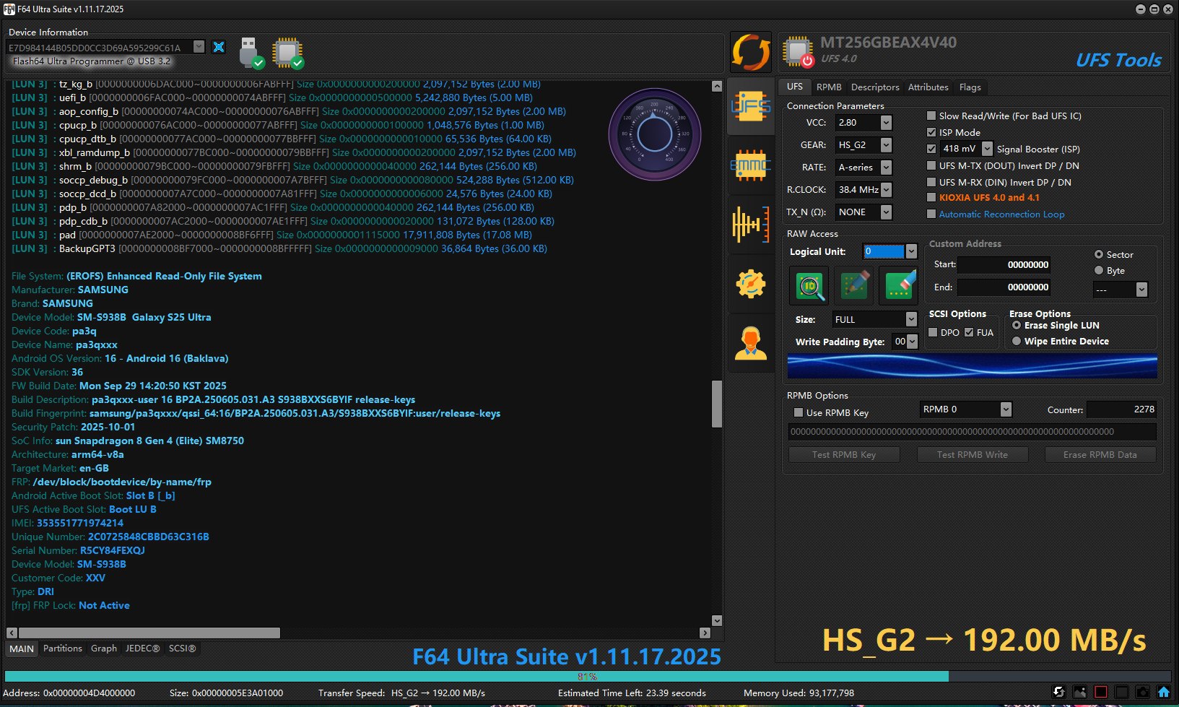The height and width of the screenshot is (707, 1179).
Task: Toggle the Signal Booster (ISP) checkbox
Action: [x=931, y=149]
